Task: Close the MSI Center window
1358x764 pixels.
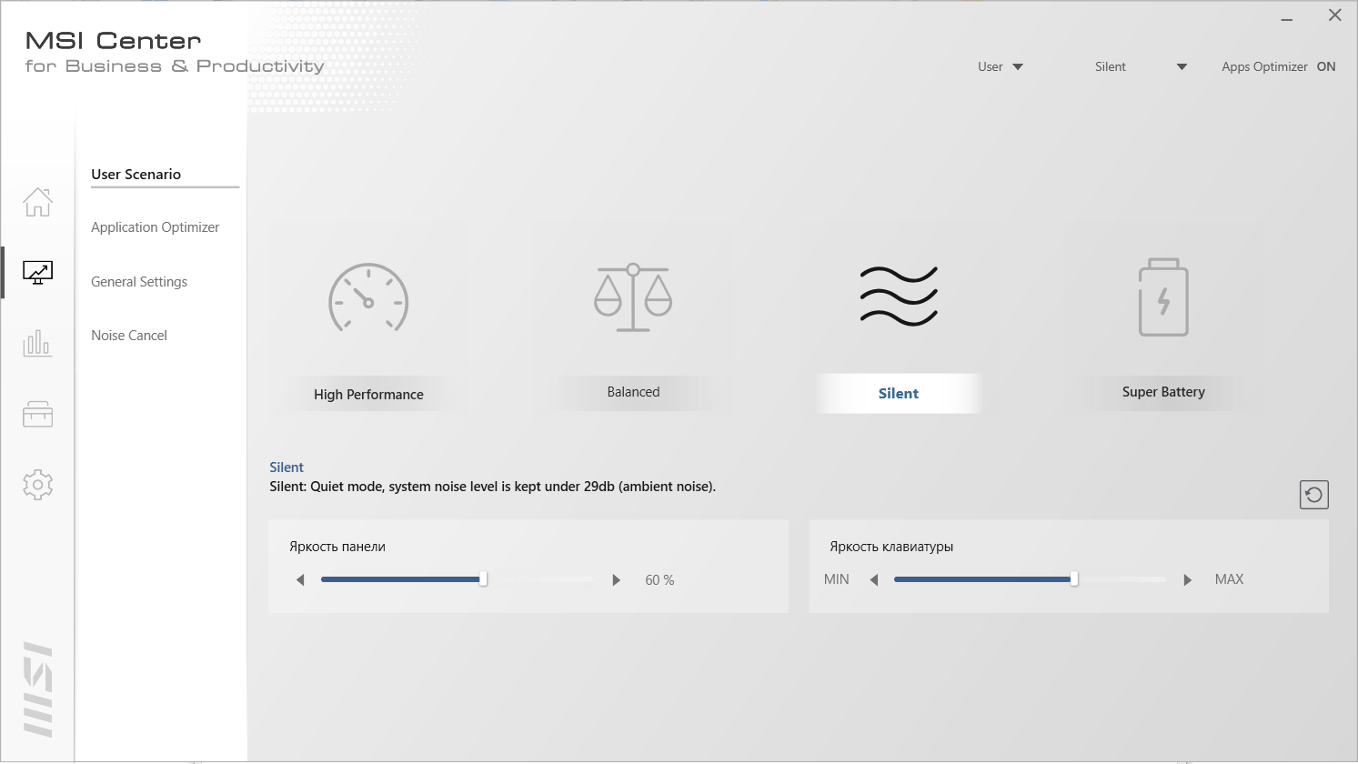Action: [x=1334, y=15]
